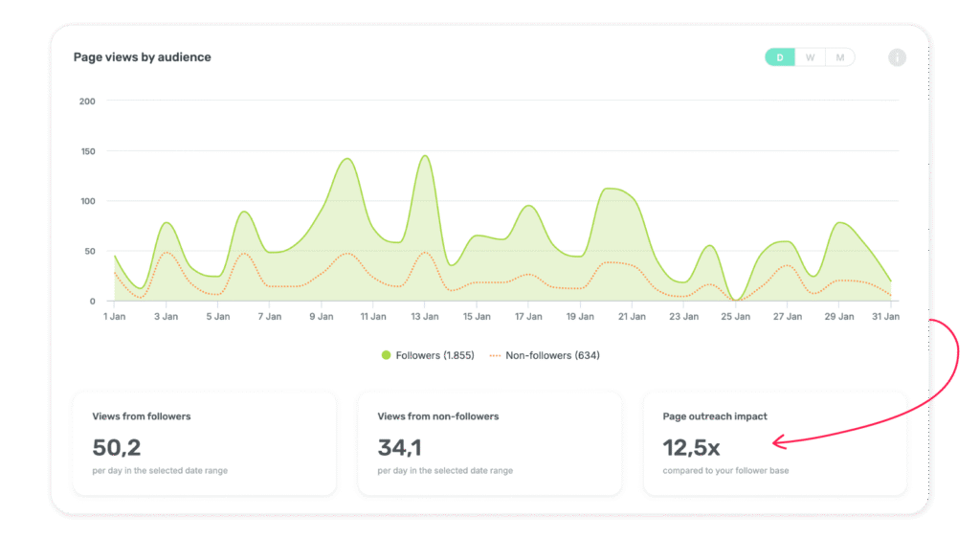Click the red arrowhead beside 12,5x
The width and height of the screenshot is (980, 539).
click(x=777, y=441)
